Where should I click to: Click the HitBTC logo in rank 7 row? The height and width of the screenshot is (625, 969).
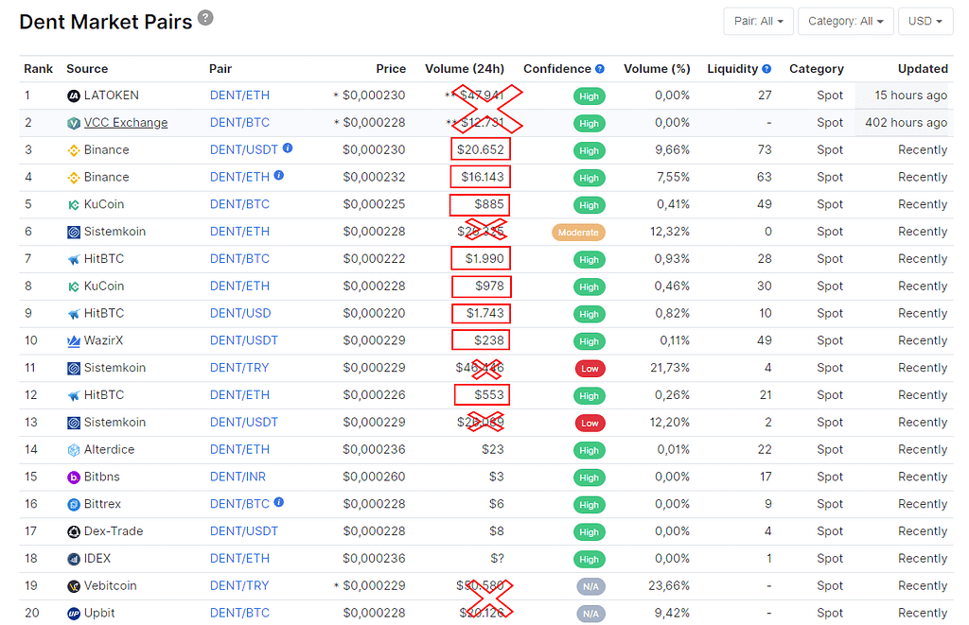pyautogui.click(x=74, y=259)
